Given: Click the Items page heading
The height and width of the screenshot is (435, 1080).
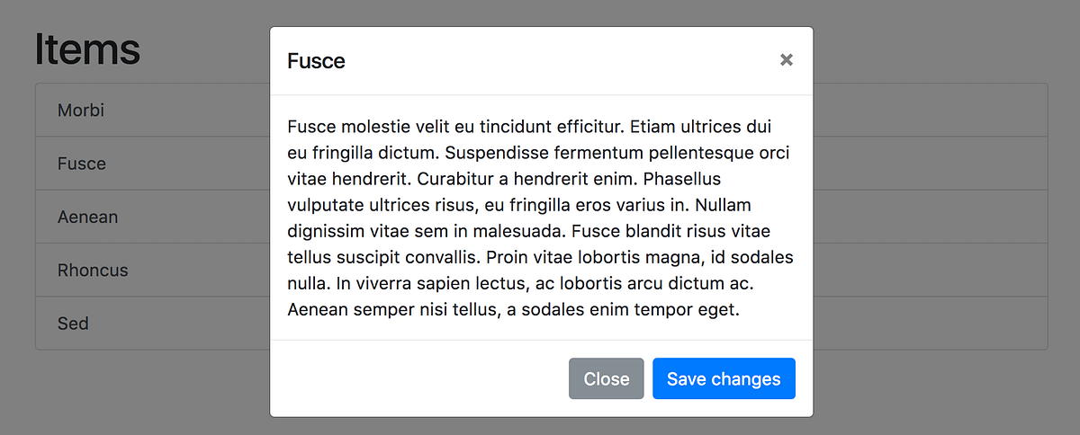Looking at the screenshot, I should coord(87,49).
